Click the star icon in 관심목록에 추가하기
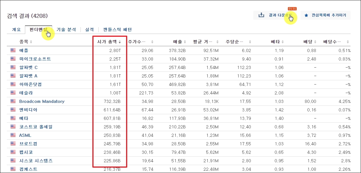The height and width of the screenshot is (173, 361). pos(306,15)
